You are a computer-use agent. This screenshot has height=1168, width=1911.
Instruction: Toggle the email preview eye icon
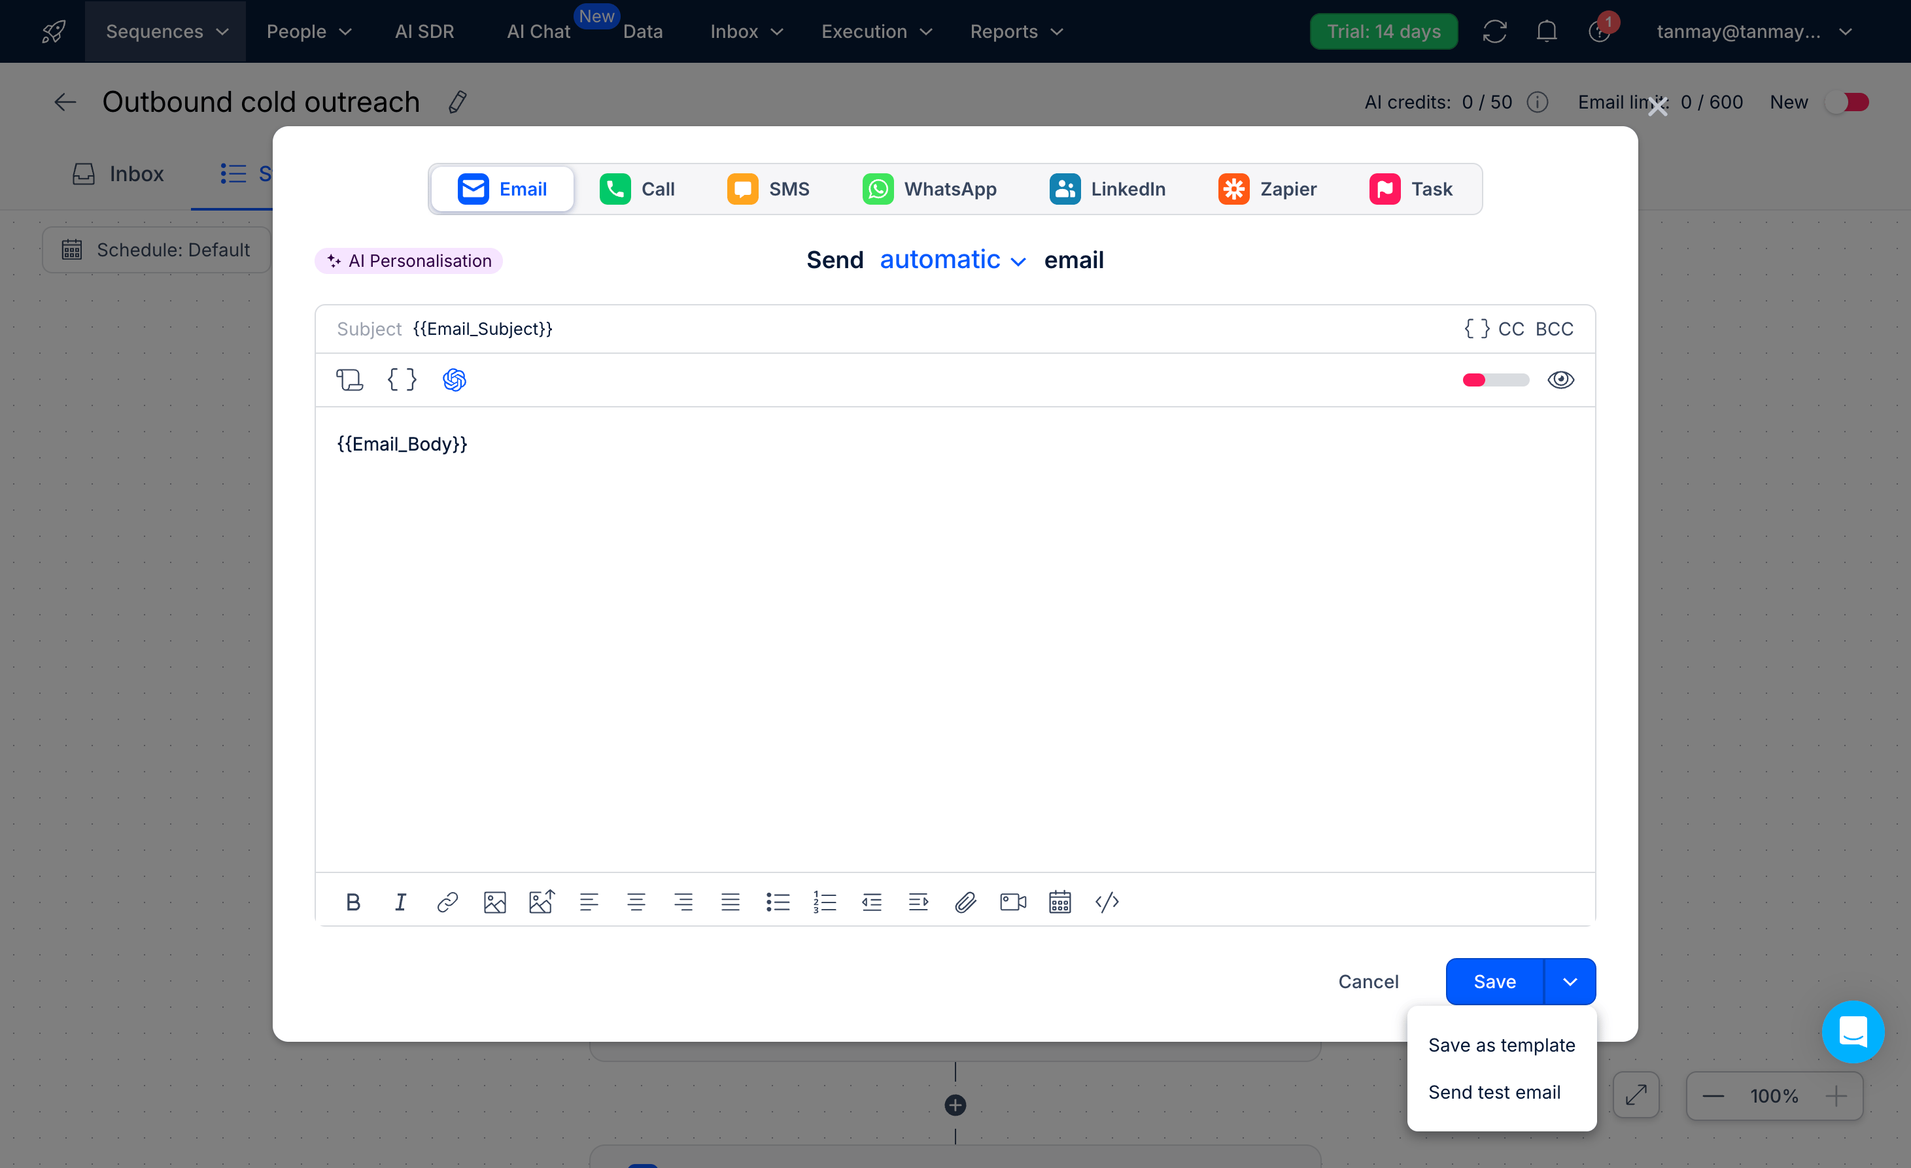[x=1560, y=380]
